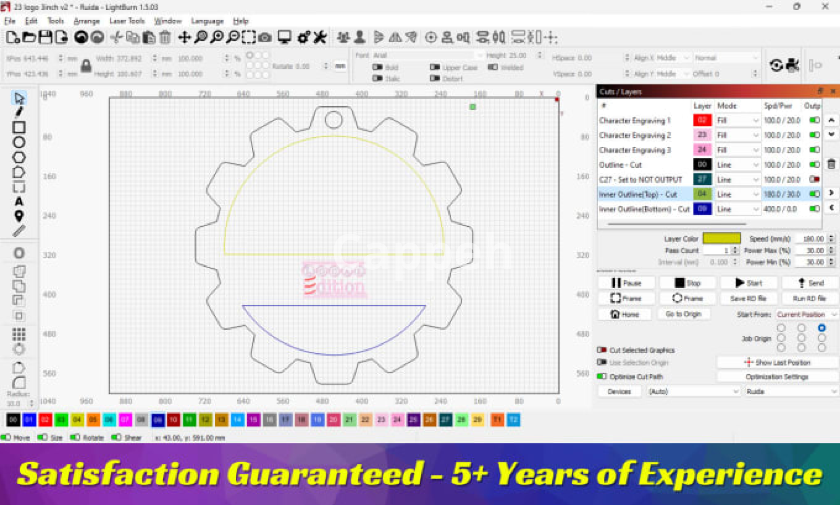Toggle Cut Selected Graphics switch

coord(602,350)
